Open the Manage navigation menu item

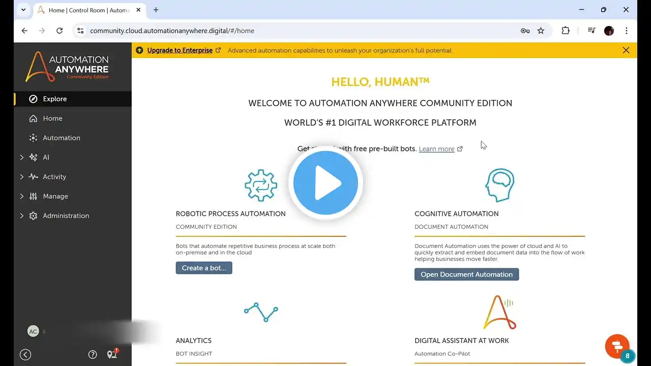(x=73, y=196)
